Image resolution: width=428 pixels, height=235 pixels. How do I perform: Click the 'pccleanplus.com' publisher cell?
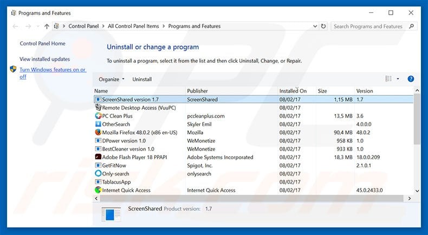pyautogui.click(x=206, y=116)
